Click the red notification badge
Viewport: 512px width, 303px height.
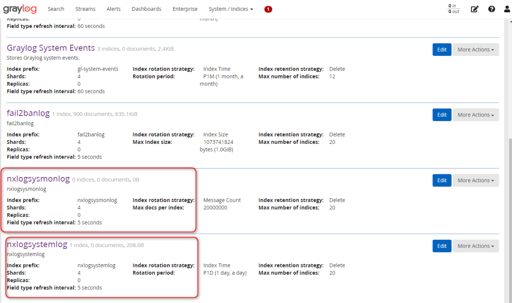(268, 9)
